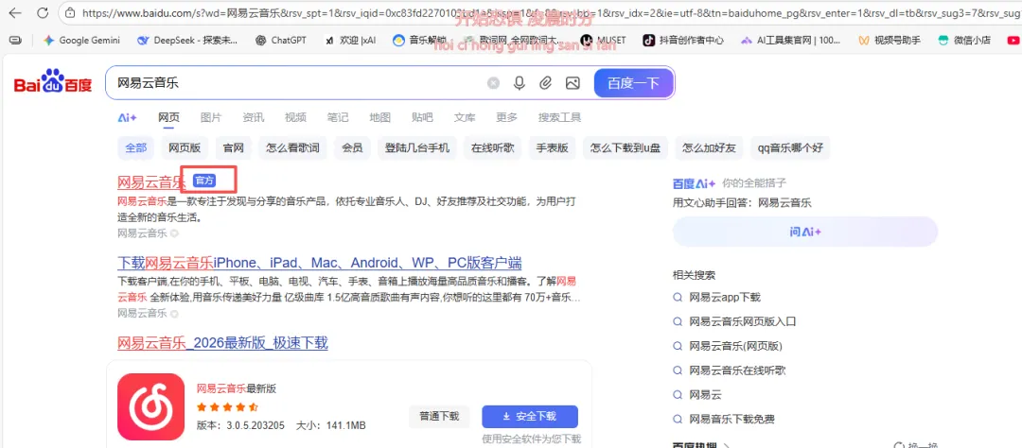
Task: Go back to previous page
Action: pos(15,12)
